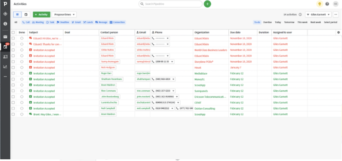Filter activities by Deadline type

coord(63,22)
